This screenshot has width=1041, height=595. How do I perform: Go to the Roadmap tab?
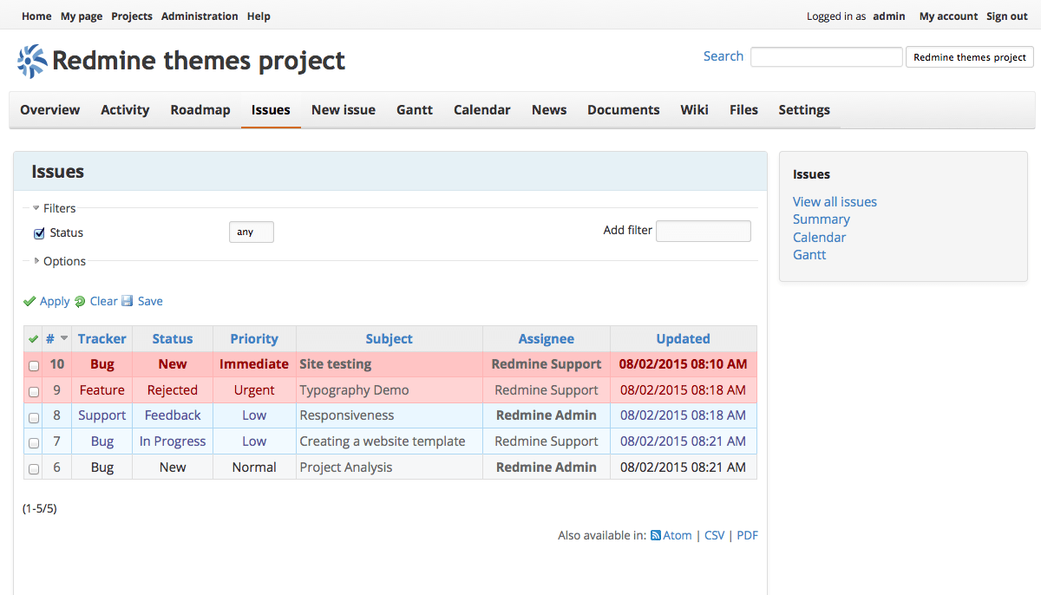tap(200, 110)
